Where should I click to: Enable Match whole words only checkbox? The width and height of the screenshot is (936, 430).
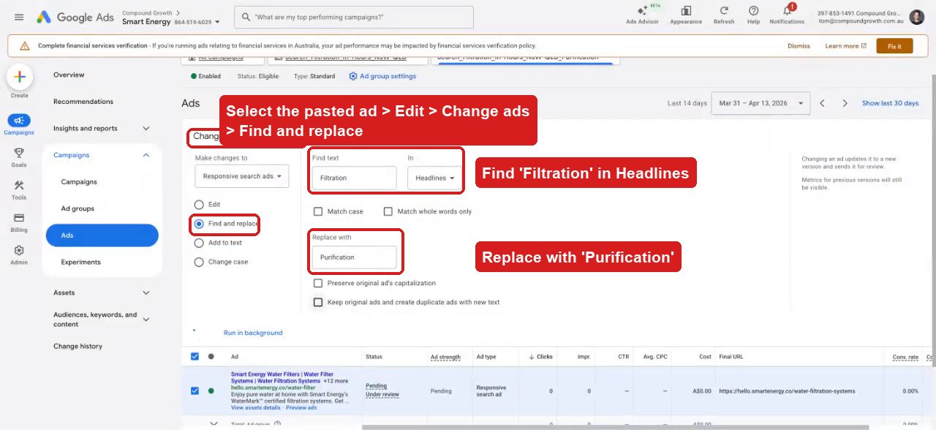click(x=388, y=211)
